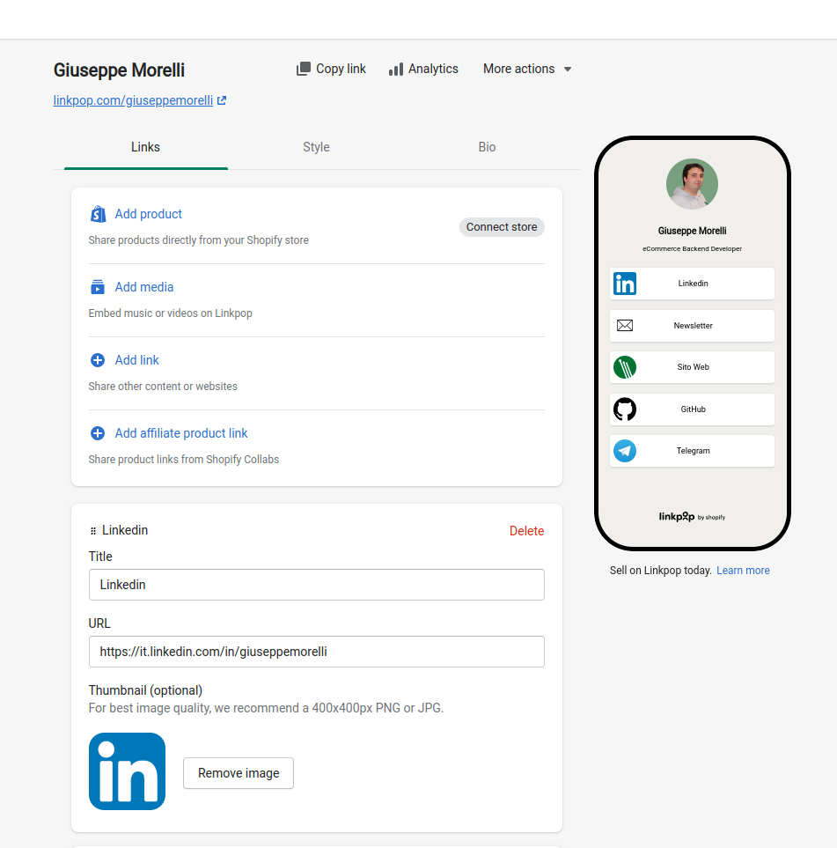This screenshot has height=848, width=837.
Task: Click the Sito Web link in preview
Action: pos(692,367)
